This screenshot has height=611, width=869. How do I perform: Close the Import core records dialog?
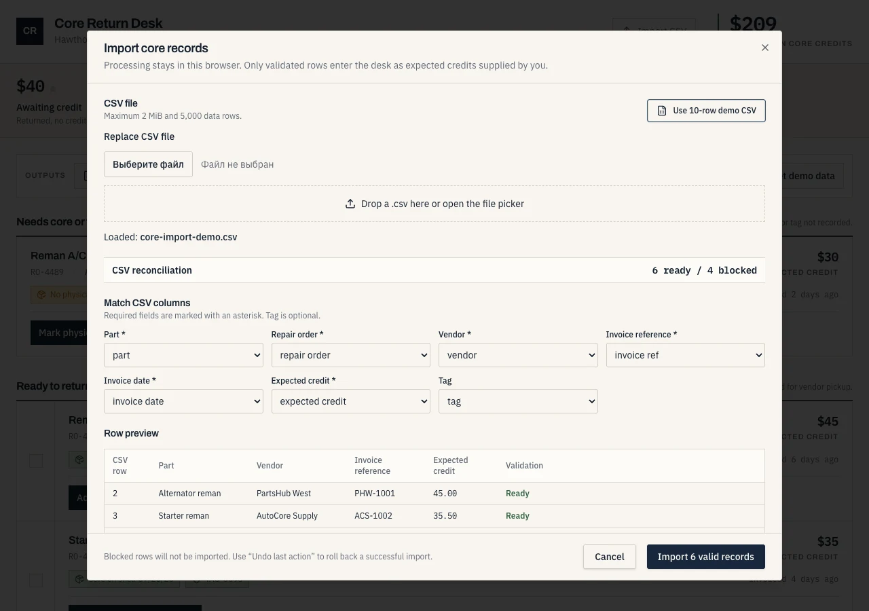click(765, 48)
